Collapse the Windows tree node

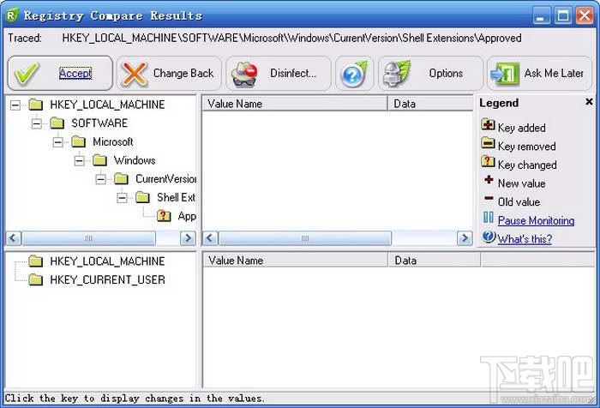pyautogui.click(x=79, y=160)
